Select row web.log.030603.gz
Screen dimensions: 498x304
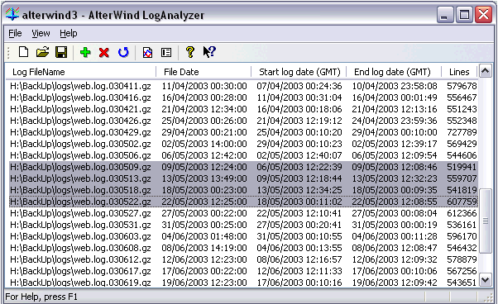pyautogui.click(x=243, y=236)
